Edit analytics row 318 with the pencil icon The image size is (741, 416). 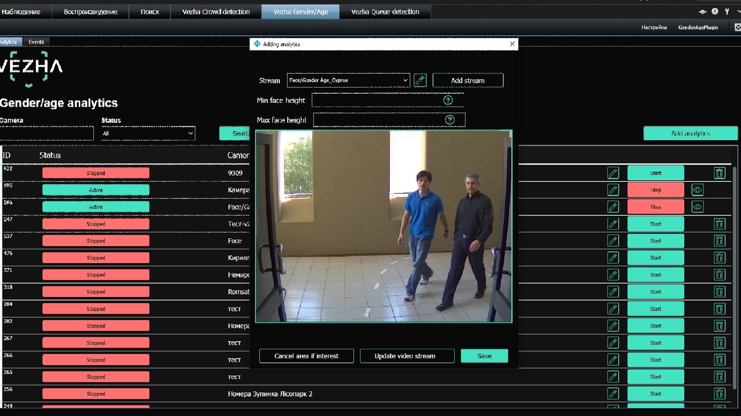coord(613,292)
